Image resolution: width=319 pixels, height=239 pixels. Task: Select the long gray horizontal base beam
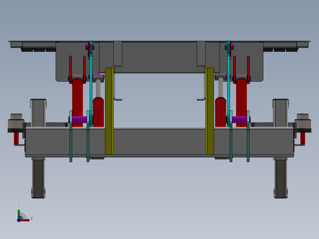pos(159,142)
